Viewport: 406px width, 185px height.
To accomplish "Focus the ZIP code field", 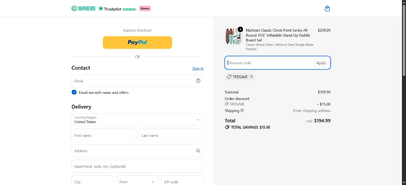I will pyautogui.click(x=182, y=182).
